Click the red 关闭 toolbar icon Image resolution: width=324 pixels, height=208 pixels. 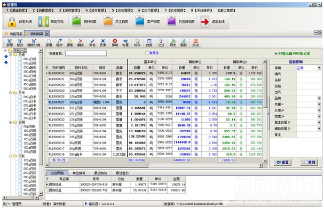pyautogui.click(x=195, y=43)
